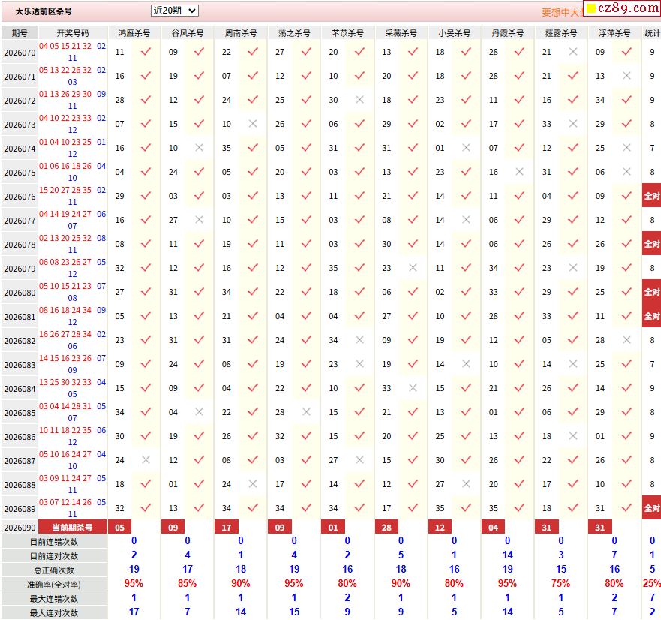Click current kill number 05 under 鸿雁杀号

click(120, 527)
